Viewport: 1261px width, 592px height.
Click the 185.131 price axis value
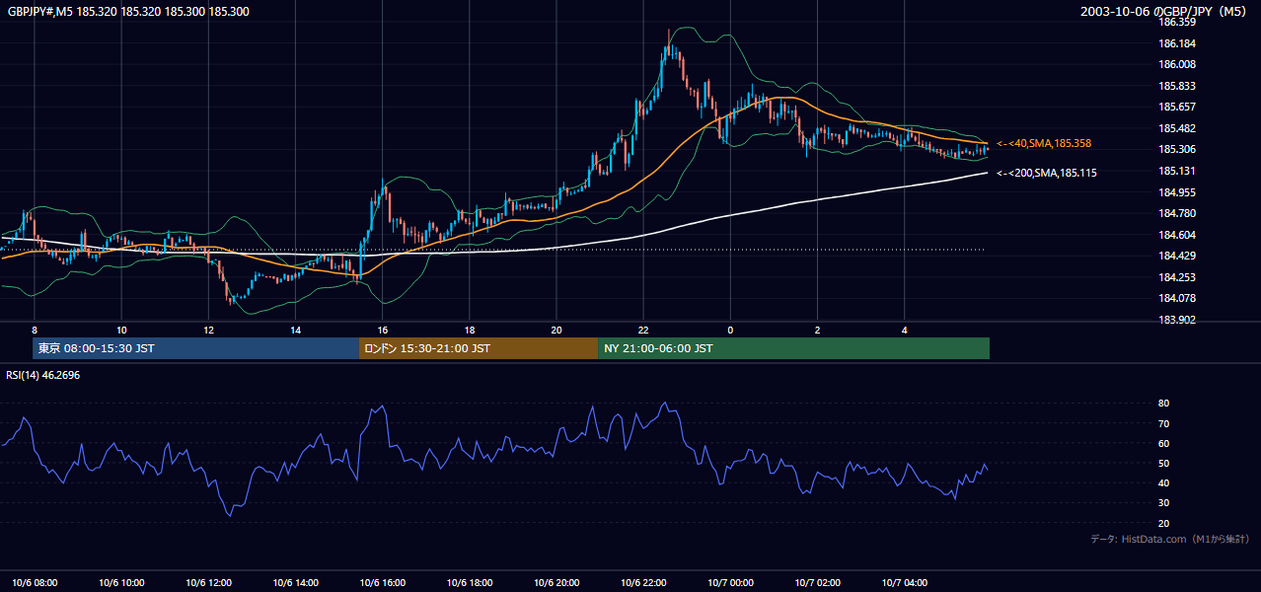click(1177, 171)
